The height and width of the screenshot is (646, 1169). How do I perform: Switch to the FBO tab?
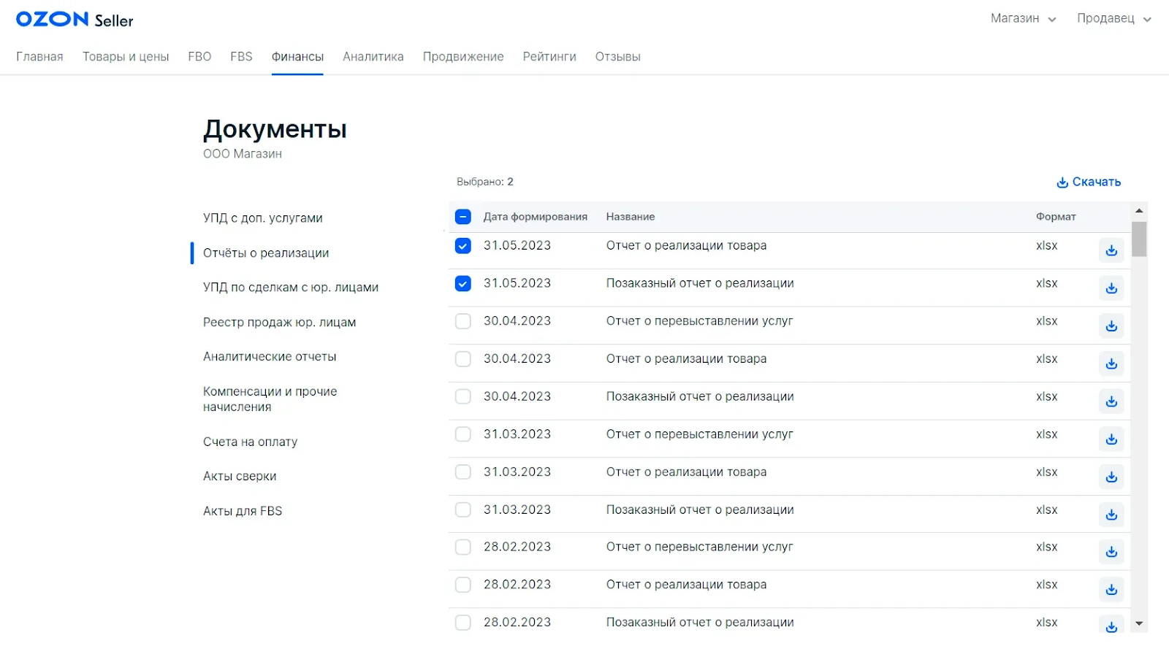199,57
